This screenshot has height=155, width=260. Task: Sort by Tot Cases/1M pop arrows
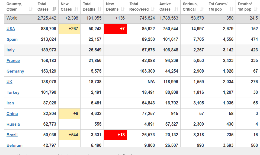pos(232,9)
